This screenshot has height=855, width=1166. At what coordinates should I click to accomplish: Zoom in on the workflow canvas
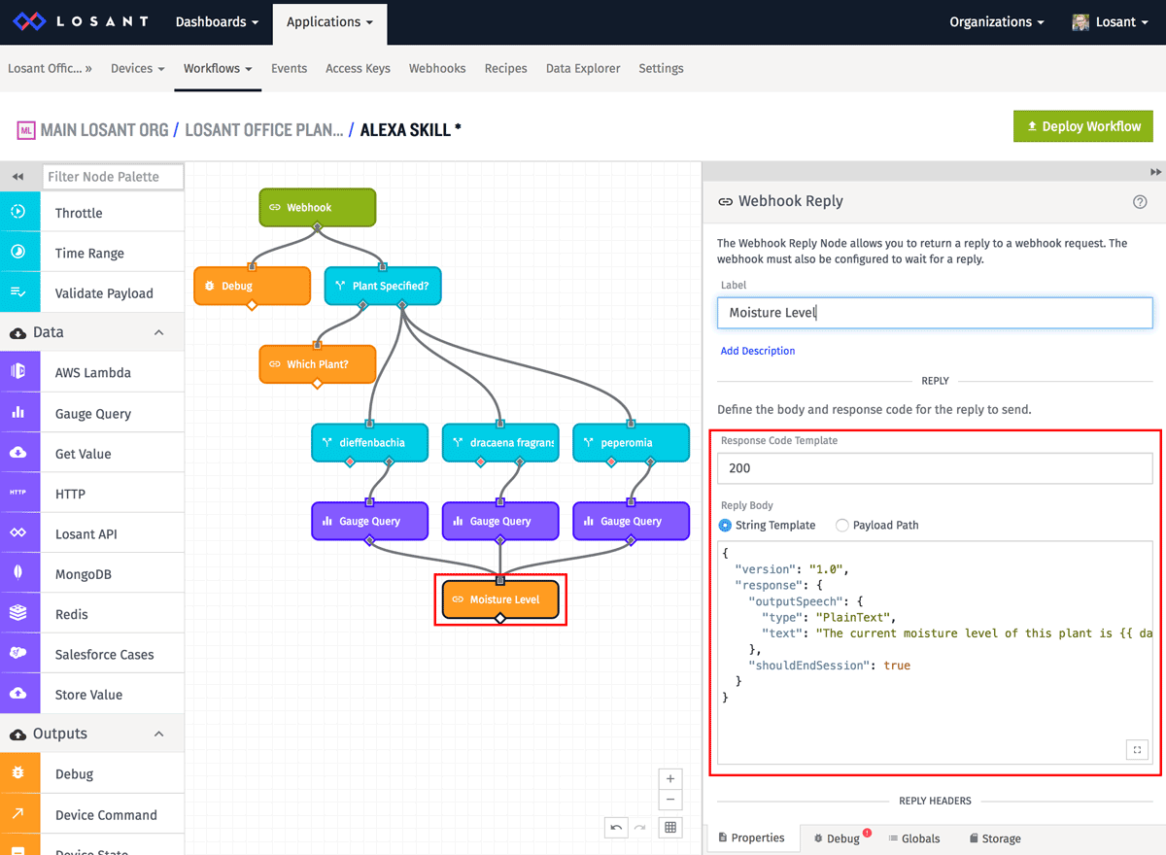click(669, 779)
